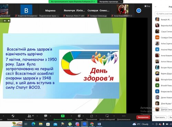Open Microsoft Store from the taskbar
The image size is (172, 127).
(x=48, y=124)
